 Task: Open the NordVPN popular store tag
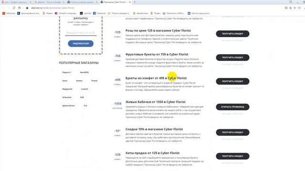pyautogui.click(x=84, y=72)
